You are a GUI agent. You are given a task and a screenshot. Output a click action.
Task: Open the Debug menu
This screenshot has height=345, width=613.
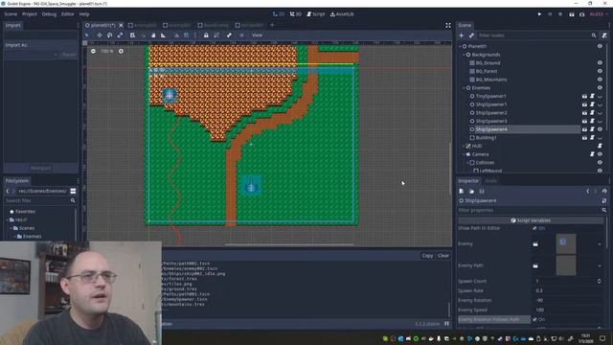point(49,14)
